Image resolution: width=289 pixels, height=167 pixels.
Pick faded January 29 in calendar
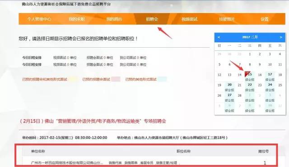point(219,54)
